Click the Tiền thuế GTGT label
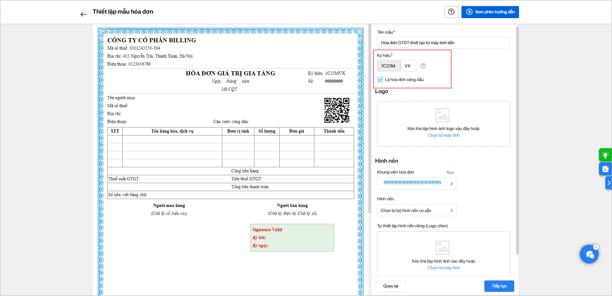Image resolution: width=612 pixels, height=296 pixels. 247,179
